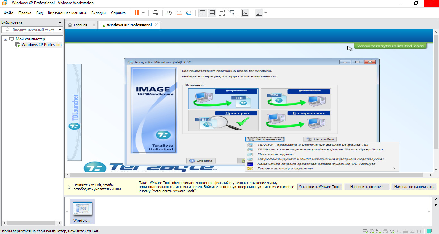
Task: Select the Проверка operation tile
Action: click(223, 121)
